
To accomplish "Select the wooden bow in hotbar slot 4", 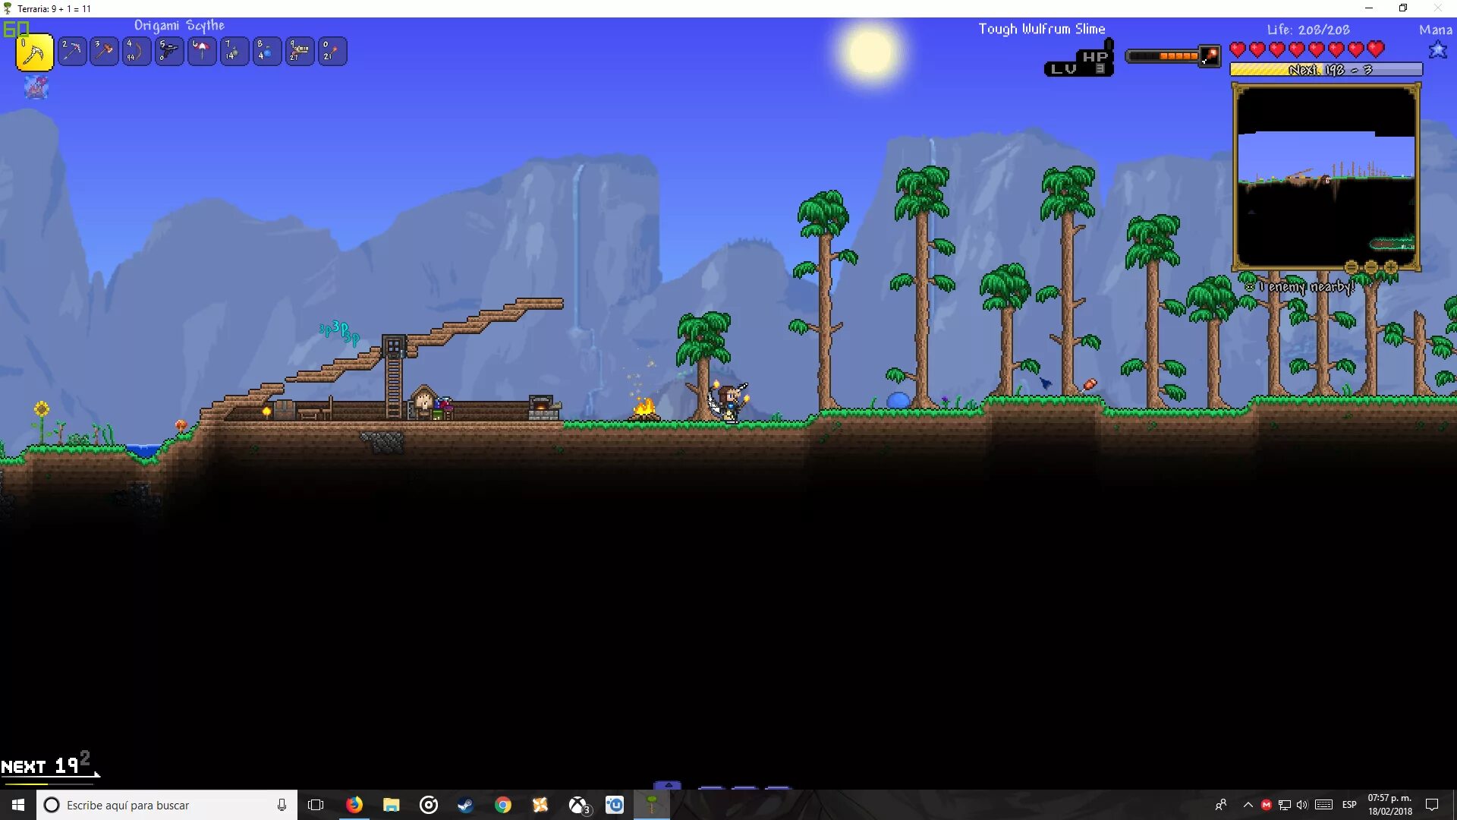I will point(137,52).
